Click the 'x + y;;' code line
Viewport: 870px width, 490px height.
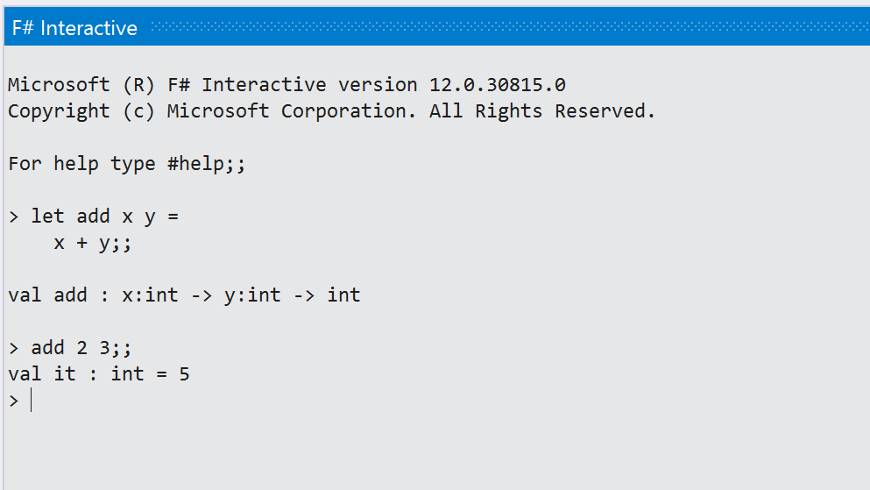tap(92, 243)
